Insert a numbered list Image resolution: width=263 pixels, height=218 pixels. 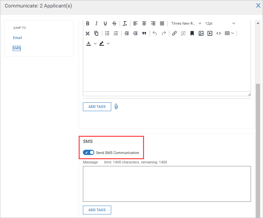click(x=116, y=33)
